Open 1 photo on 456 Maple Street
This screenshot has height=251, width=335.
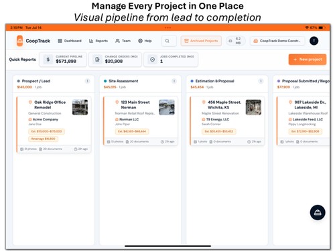tap(200, 142)
